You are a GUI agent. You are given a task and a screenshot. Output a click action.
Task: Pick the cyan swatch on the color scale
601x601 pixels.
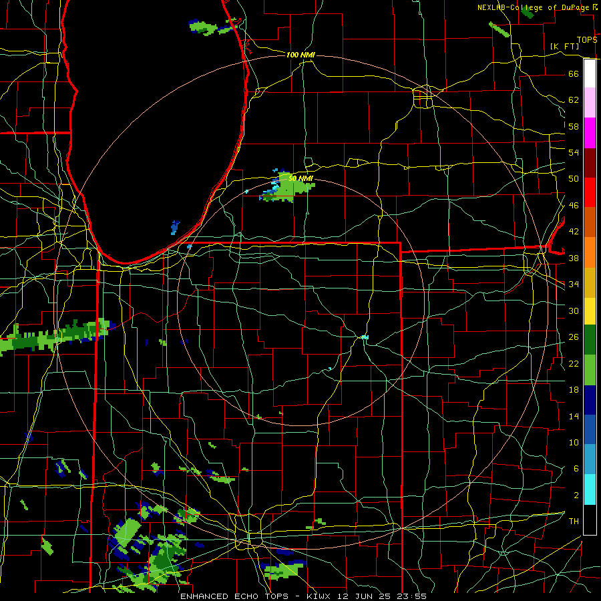[590, 489]
